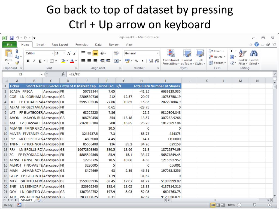
Task: Switch to the Review tab
Action: pos(114,45)
